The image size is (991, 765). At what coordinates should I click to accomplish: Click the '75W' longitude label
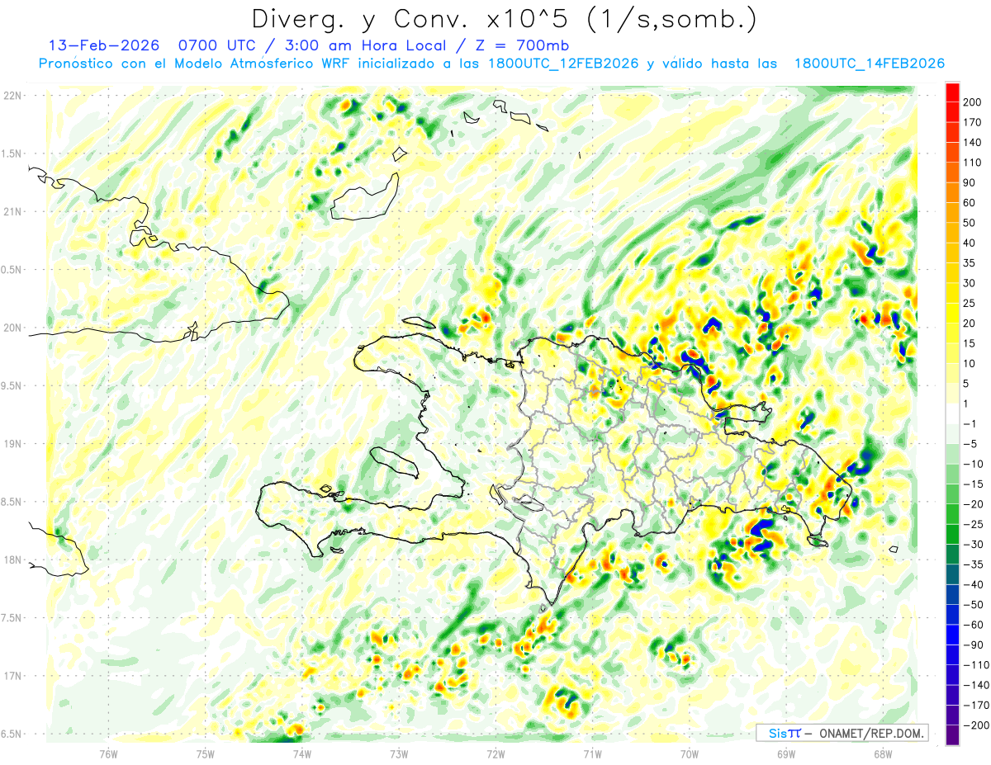(x=206, y=753)
